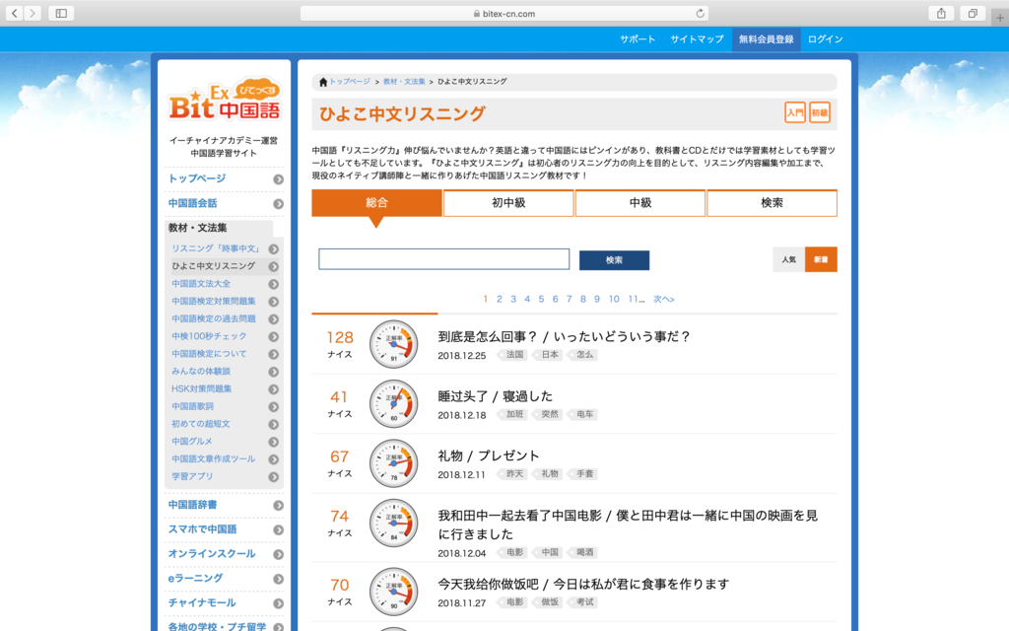1009x631 pixels.
Task: Click accuracy gauge for 睡过头了
Action: tap(394, 403)
